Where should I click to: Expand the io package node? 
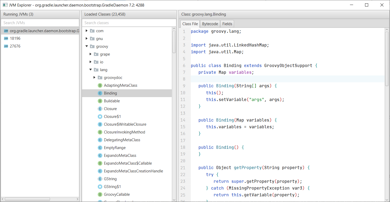coord(91,62)
